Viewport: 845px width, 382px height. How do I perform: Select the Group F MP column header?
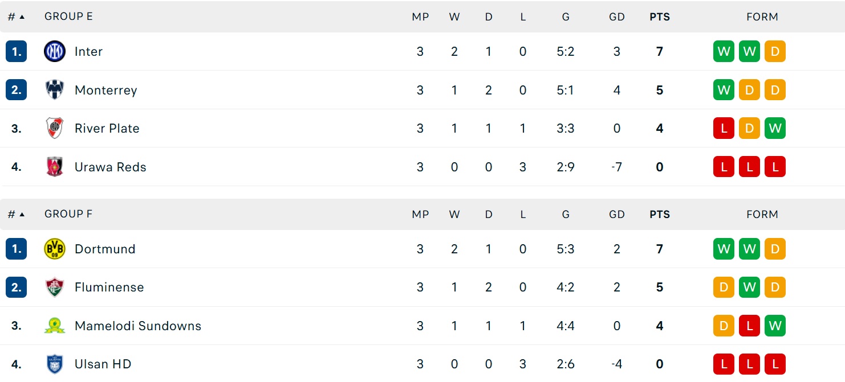pyautogui.click(x=420, y=215)
